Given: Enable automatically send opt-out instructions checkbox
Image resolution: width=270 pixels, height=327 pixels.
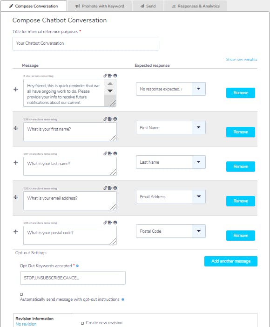Looking at the screenshot, I should [21, 294].
